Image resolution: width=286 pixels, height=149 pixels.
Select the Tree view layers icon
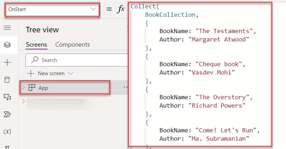tap(7, 45)
